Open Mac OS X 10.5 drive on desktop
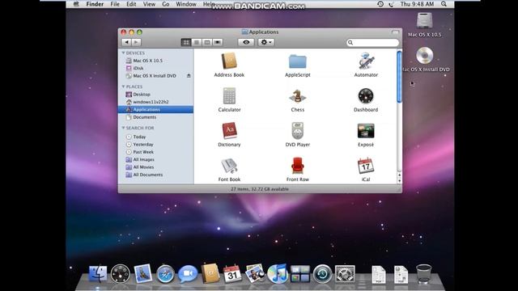The height and width of the screenshot is (291, 518). coord(424,21)
